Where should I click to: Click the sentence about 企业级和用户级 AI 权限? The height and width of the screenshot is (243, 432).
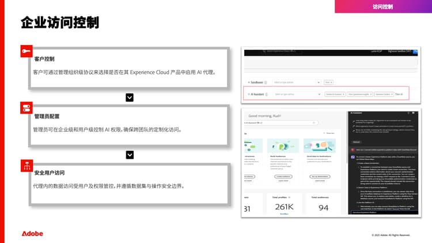pyautogui.click(x=108, y=129)
